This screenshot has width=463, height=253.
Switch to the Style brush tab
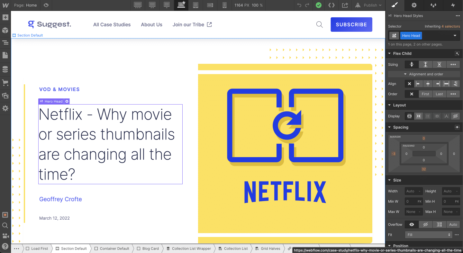395,5
